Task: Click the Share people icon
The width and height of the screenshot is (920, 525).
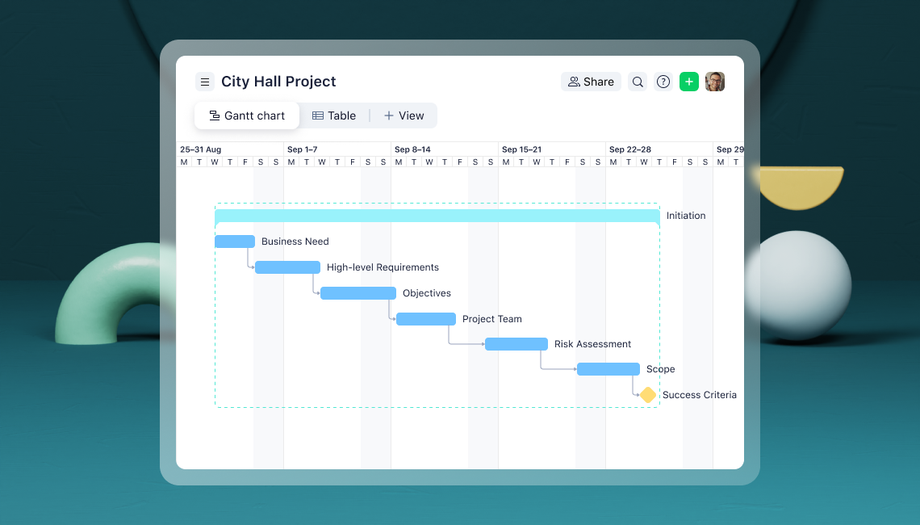Action: point(574,82)
